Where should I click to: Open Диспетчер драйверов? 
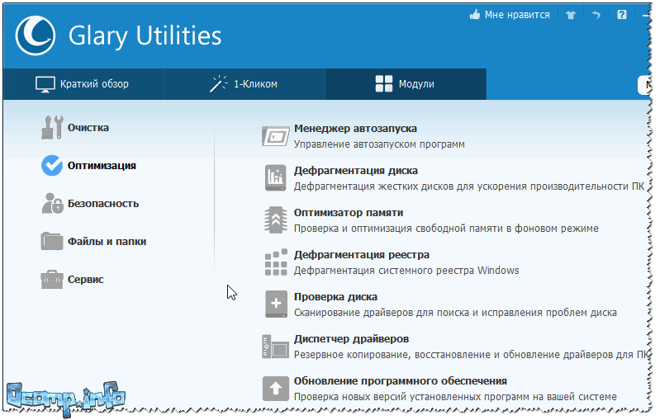[351, 339]
